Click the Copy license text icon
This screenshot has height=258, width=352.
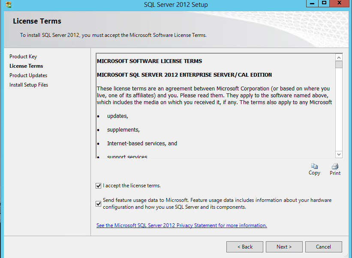314,166
